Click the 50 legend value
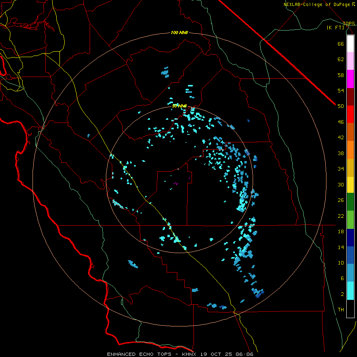 click(x=341, y=106)
